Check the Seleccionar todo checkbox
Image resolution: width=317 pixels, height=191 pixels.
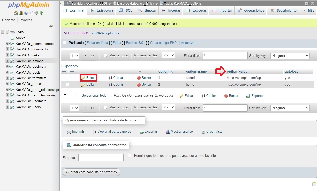78,96
